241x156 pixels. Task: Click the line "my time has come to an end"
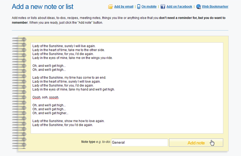[x=69, y=77]
